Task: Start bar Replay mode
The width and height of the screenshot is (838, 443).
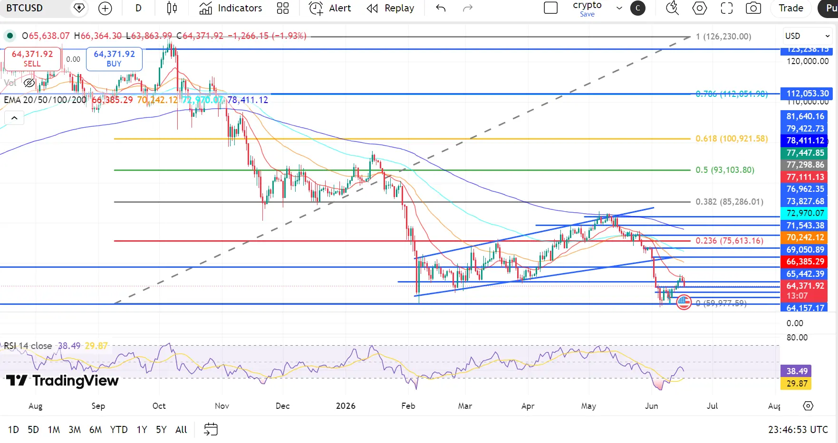Action: pos(390,8)
